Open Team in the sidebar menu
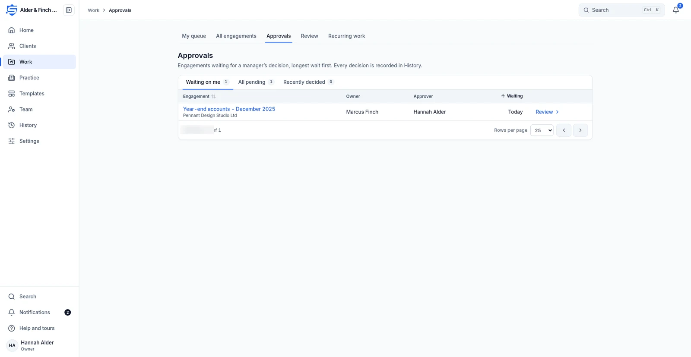 point(39,110)
